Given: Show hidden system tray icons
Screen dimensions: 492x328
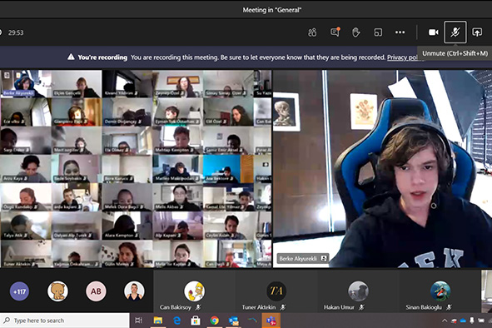Looking at the screenshot, I should 445,321.
